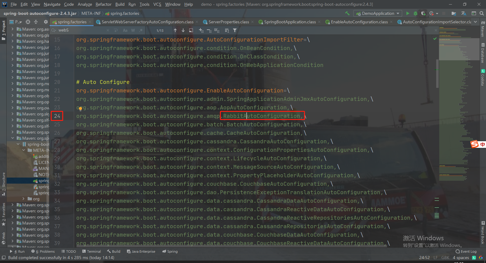Viewport: 486px width, 263px height.
Task: Open the Codota side panel
Action: tap(483, 77)
